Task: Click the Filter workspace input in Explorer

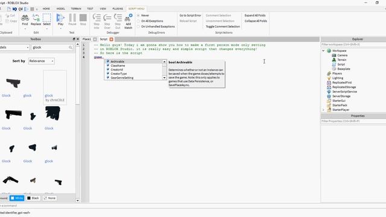Action: pos(353,45)
